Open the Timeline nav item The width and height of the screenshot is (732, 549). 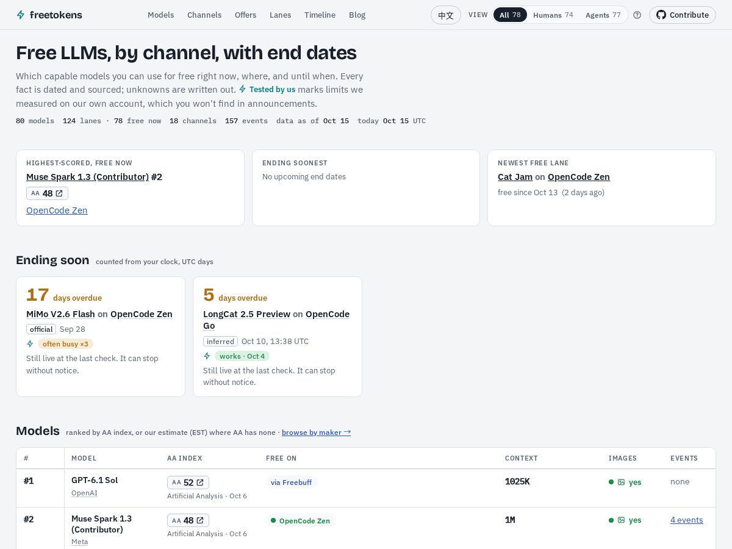coord(320,15)
